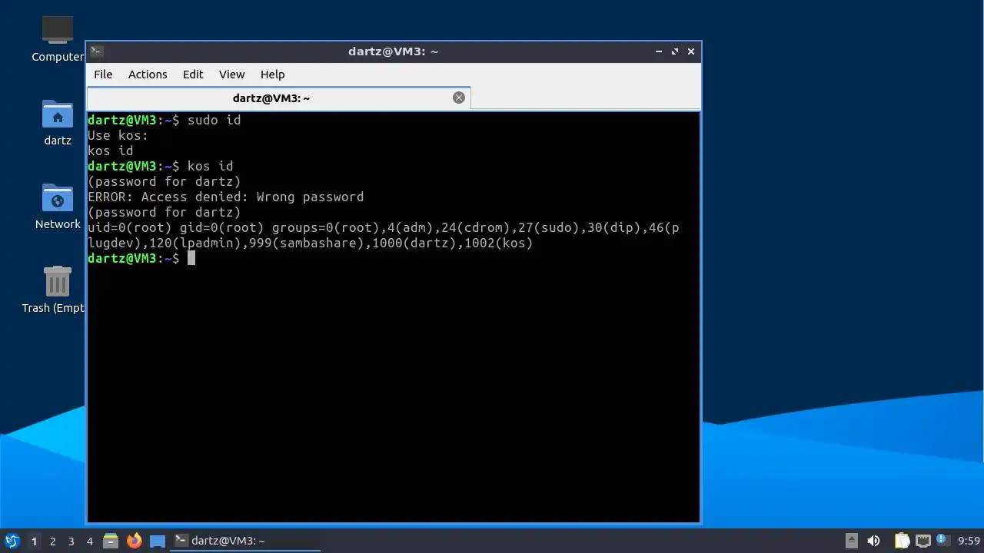Minimize the terminal window
Screen dimensions: 984x553
[659, 51]
